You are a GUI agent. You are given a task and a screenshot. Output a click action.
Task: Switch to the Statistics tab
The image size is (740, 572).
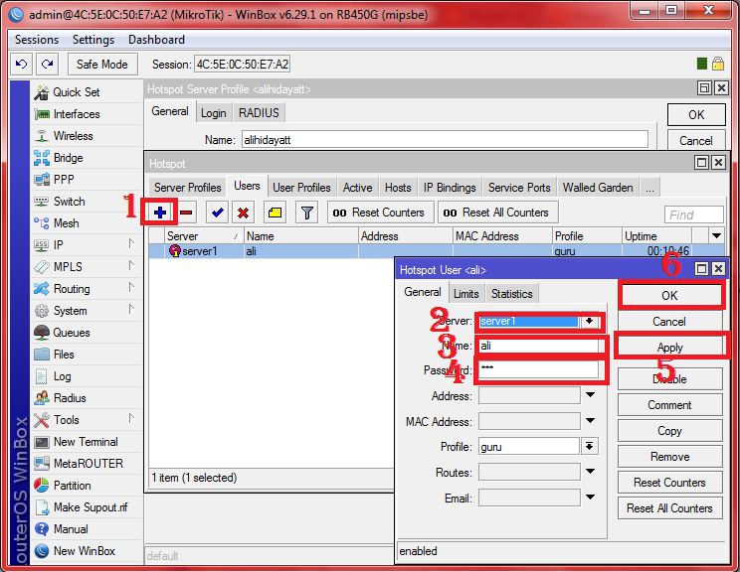[x=512, y=294]
